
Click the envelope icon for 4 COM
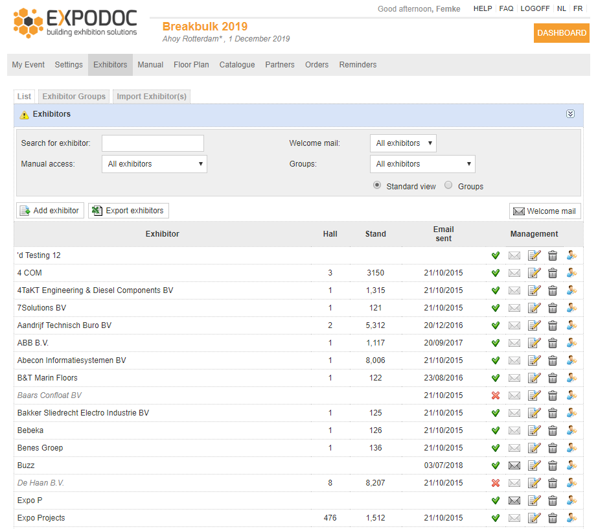pyautogui.click(x=514, y=273)
